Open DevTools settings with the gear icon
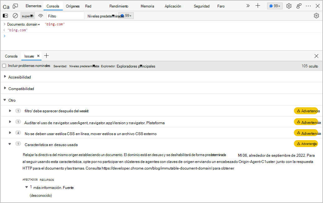 coord(289,6)
